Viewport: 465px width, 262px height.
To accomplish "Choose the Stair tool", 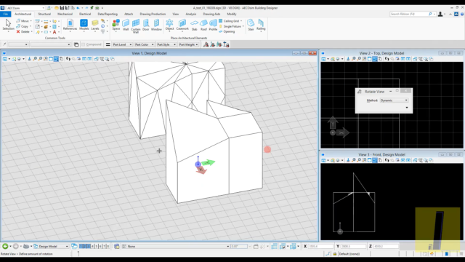I will coord(251,25).
